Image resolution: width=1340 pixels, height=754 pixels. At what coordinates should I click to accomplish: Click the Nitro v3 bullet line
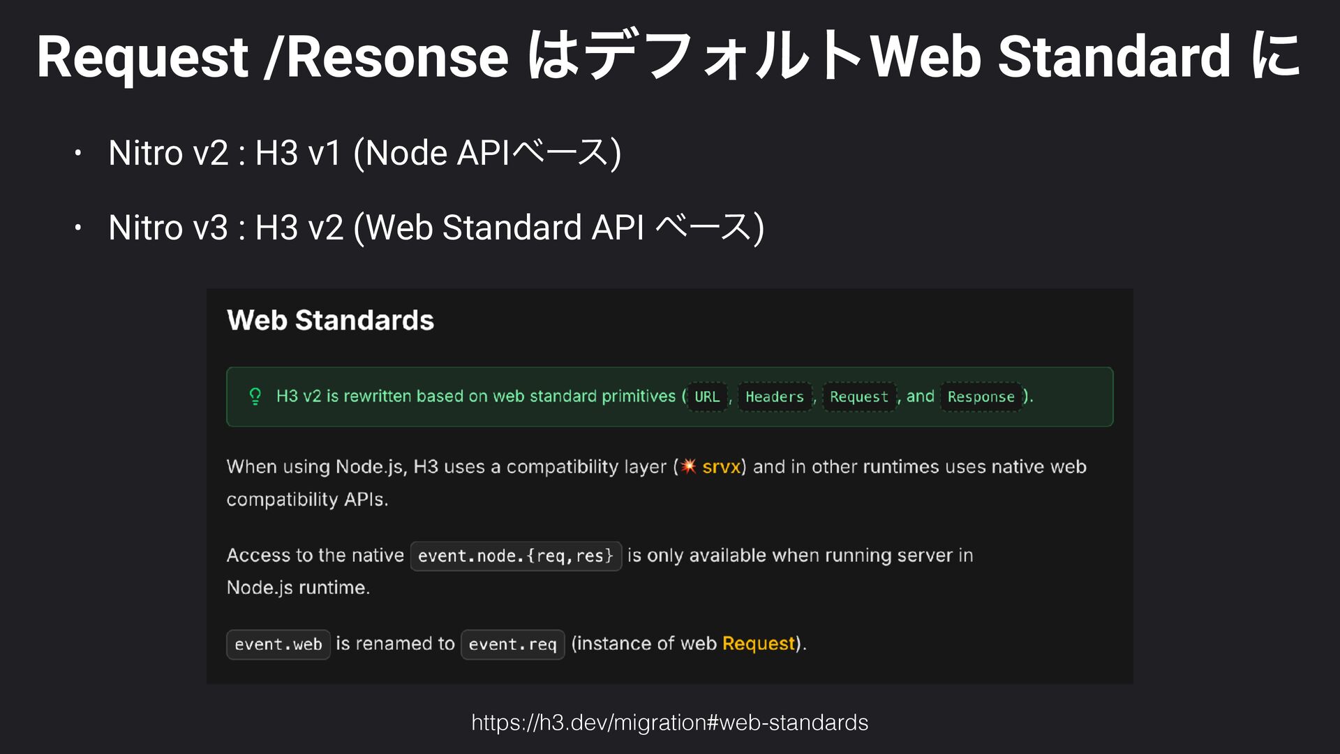coord(435,228)
